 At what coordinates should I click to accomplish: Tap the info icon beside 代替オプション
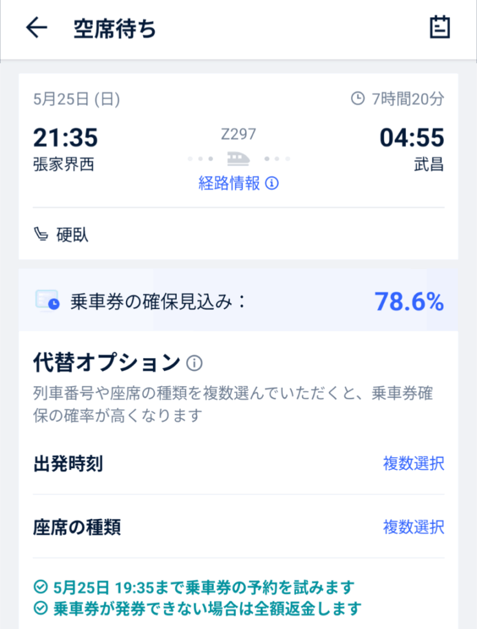click(195, 363)
